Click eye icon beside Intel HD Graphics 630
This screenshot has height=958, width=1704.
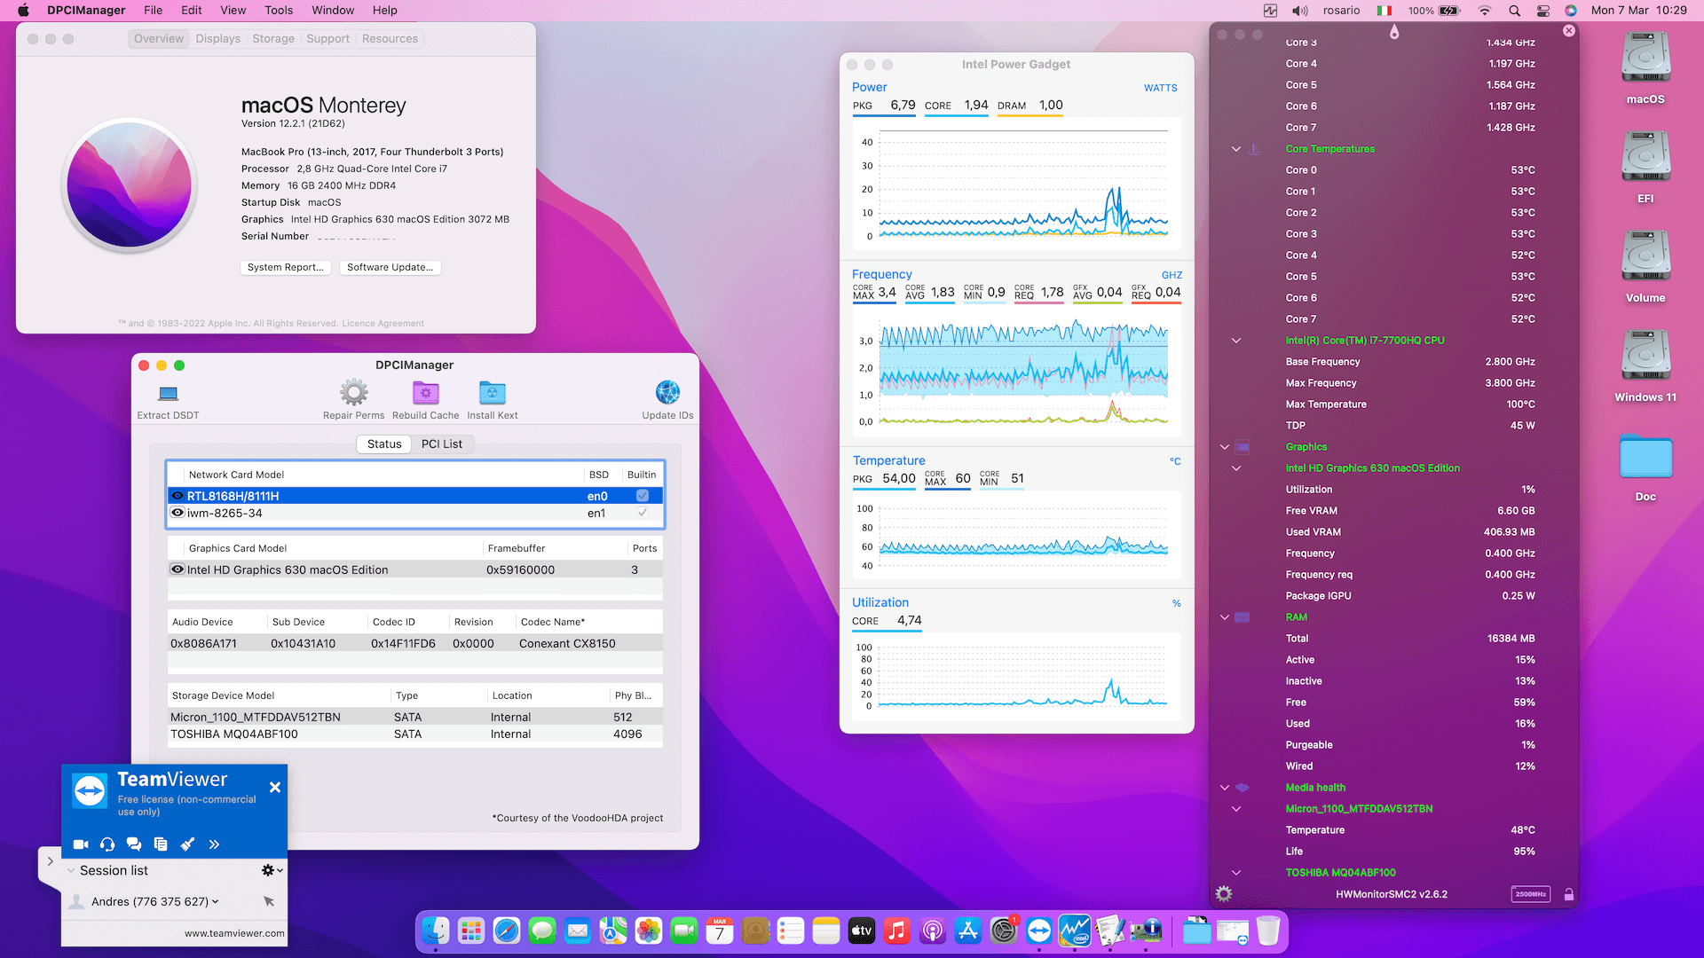[x=177, y=569]
